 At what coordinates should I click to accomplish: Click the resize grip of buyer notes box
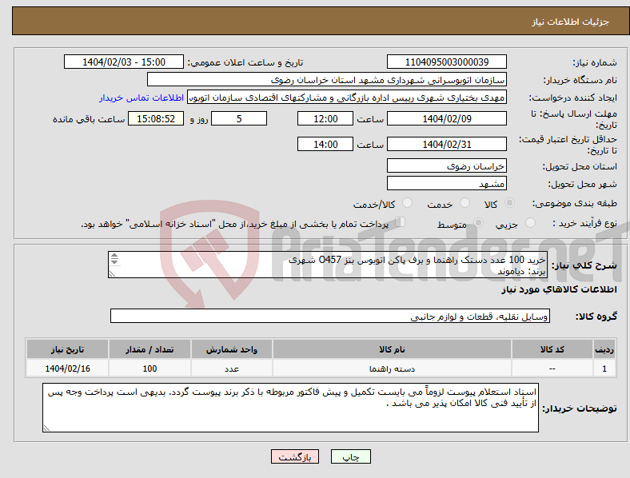pos(46,428)
